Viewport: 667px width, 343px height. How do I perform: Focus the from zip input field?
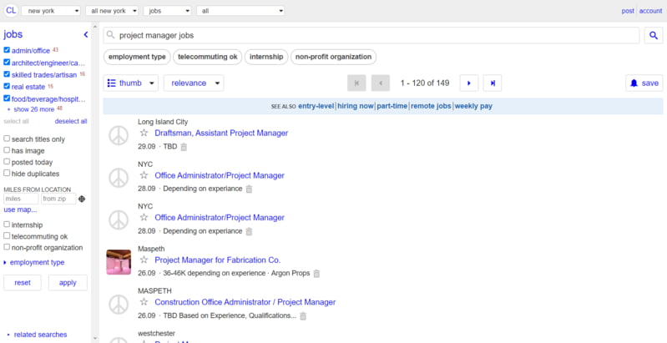58,199
